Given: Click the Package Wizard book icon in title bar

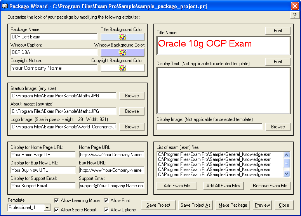Looking at the screenshot, I should 5,6.
